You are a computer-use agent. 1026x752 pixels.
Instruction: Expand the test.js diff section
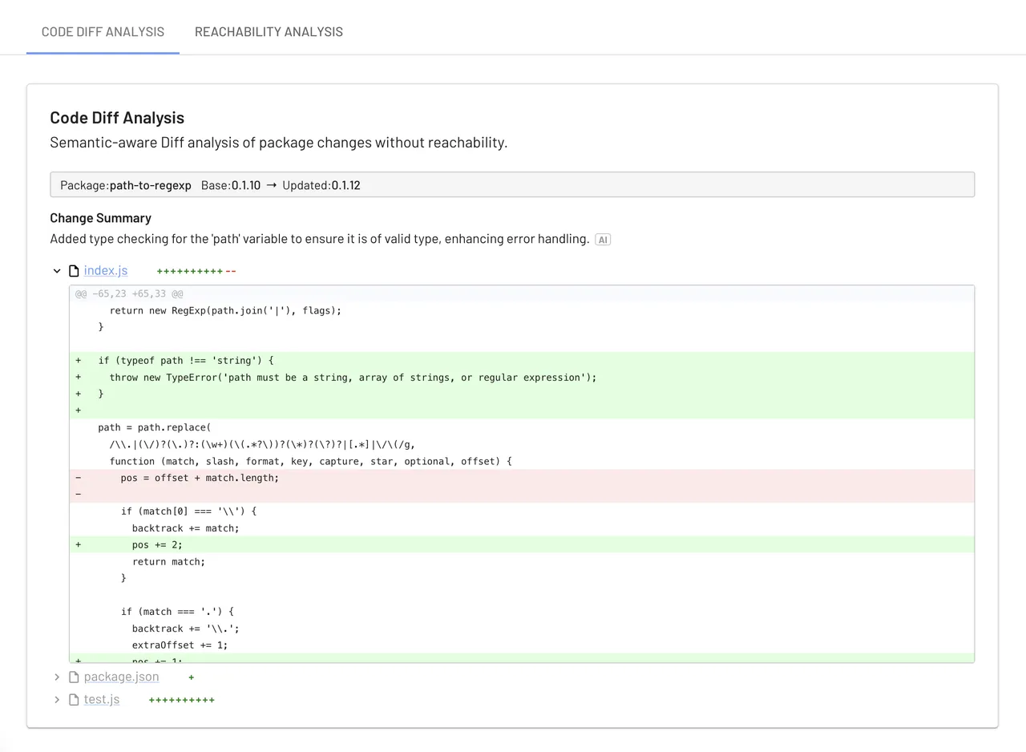pos(57,700)
